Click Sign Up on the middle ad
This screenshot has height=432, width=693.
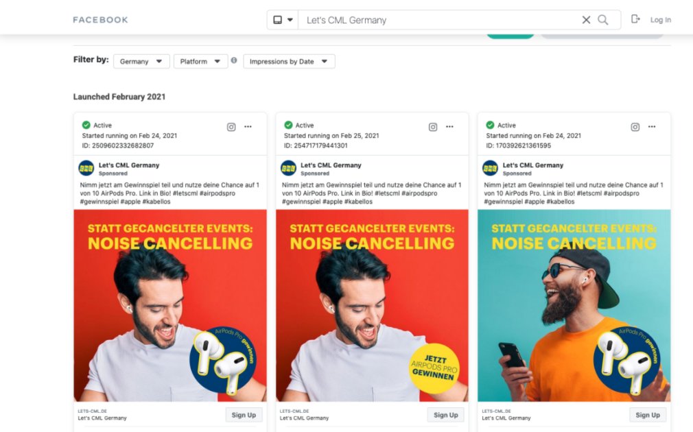(x=445, y=415)
